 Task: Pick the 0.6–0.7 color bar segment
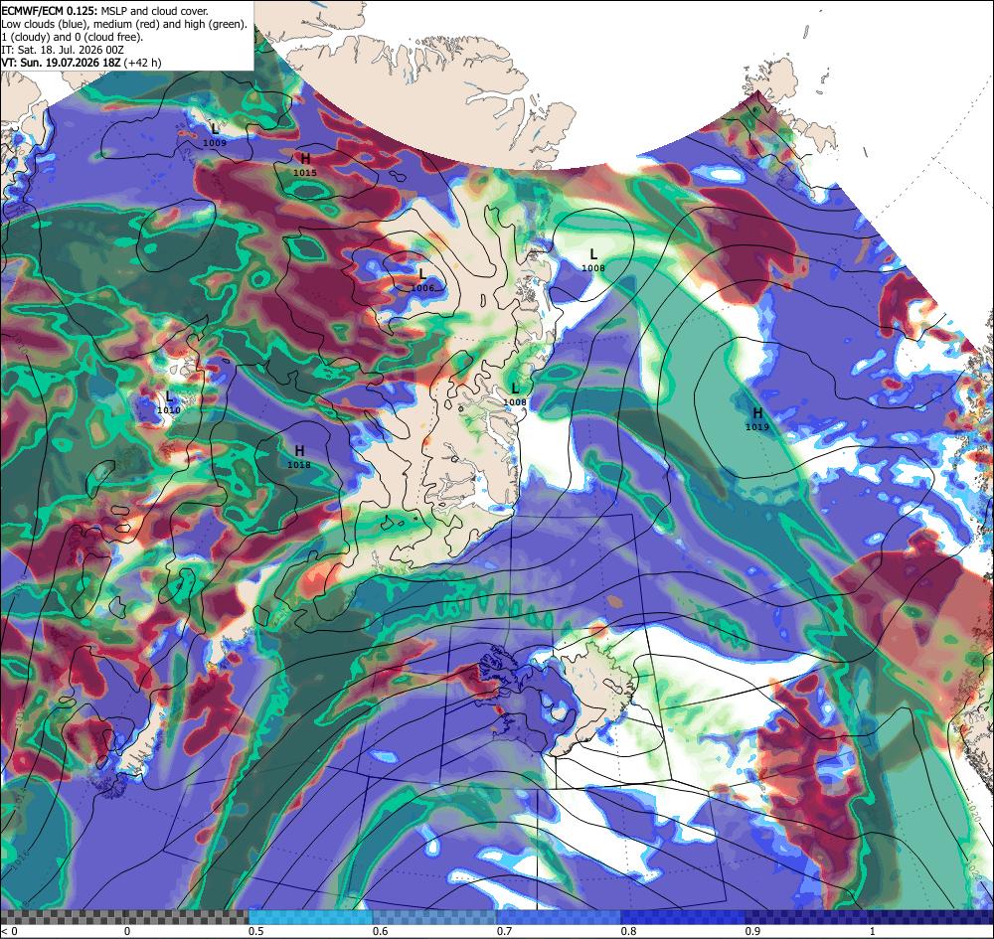click(435, 917)
